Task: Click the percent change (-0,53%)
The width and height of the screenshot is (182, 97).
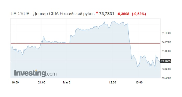Action: (139, 14)
